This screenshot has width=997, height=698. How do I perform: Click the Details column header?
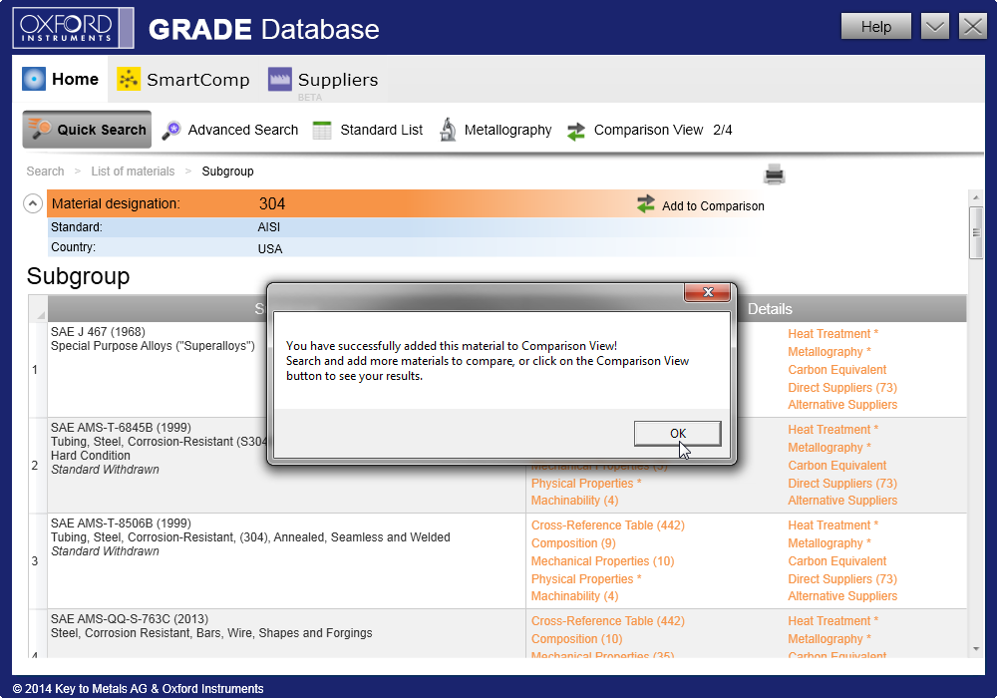770,309
